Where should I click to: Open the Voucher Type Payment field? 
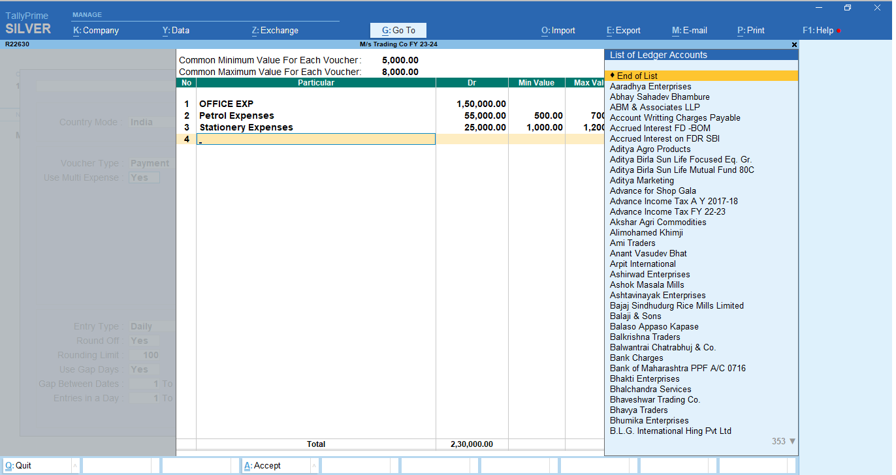[x=150, y=163]
